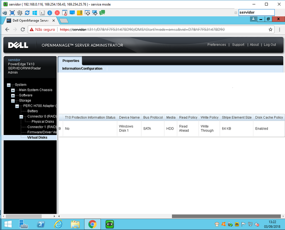This screenshot has height=230, width=285.
Task: Switch to Dell OpenManage Server browser tab
Action: (31, 21)
